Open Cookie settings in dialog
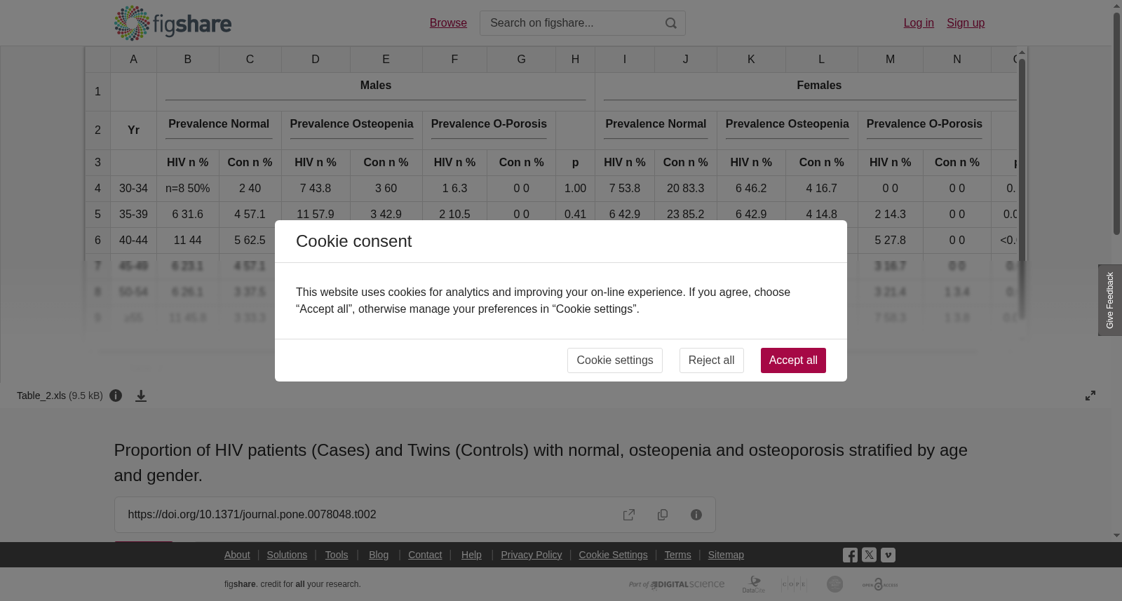 coord(615,360)
